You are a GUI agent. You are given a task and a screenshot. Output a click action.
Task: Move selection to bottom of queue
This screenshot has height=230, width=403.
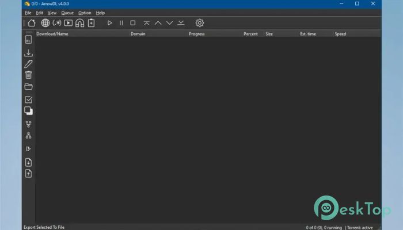coord(181,23)
